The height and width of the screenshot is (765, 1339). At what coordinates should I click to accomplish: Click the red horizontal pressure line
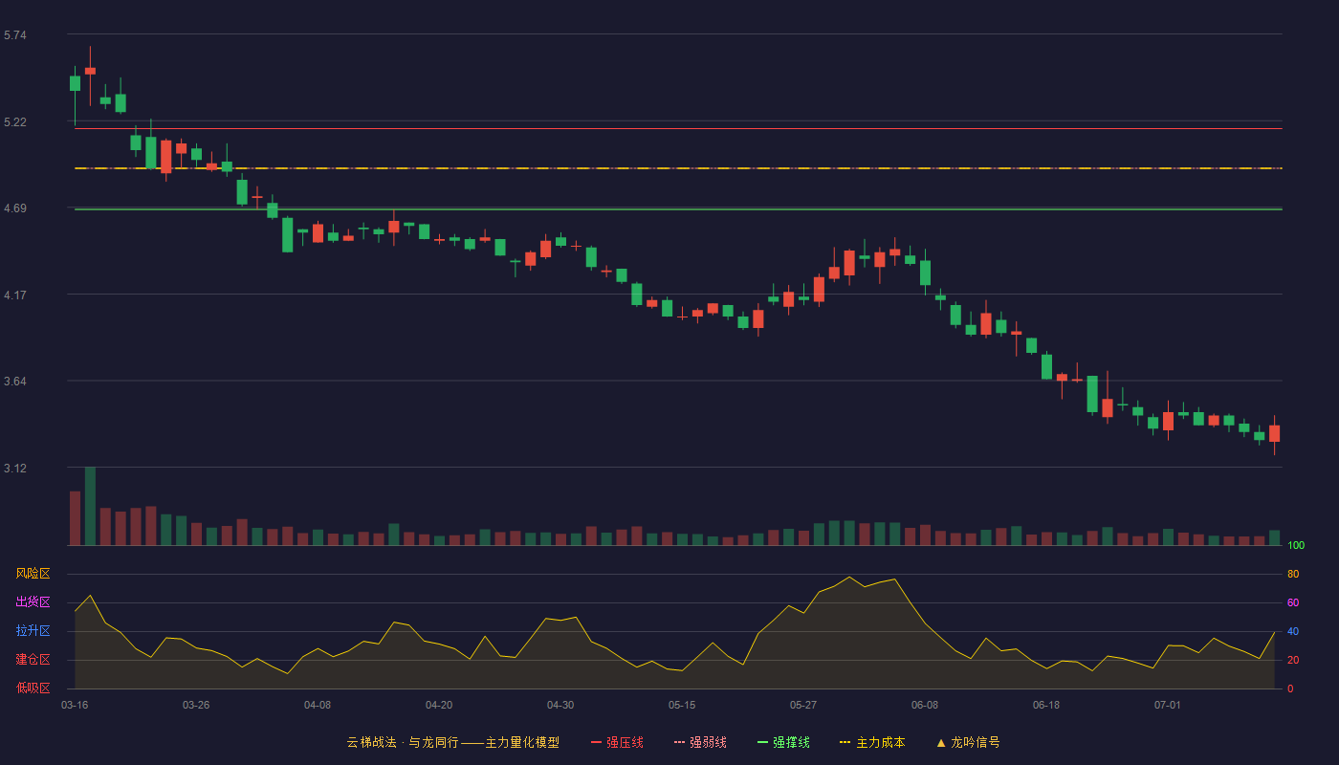click(x=678, y=128)
